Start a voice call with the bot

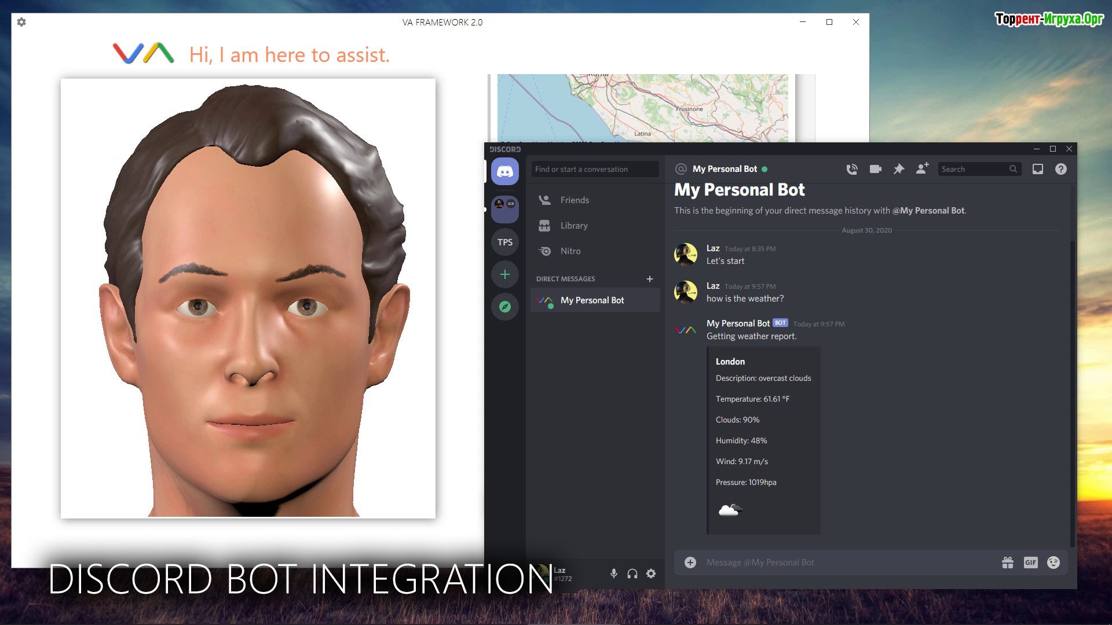(852, 169)
